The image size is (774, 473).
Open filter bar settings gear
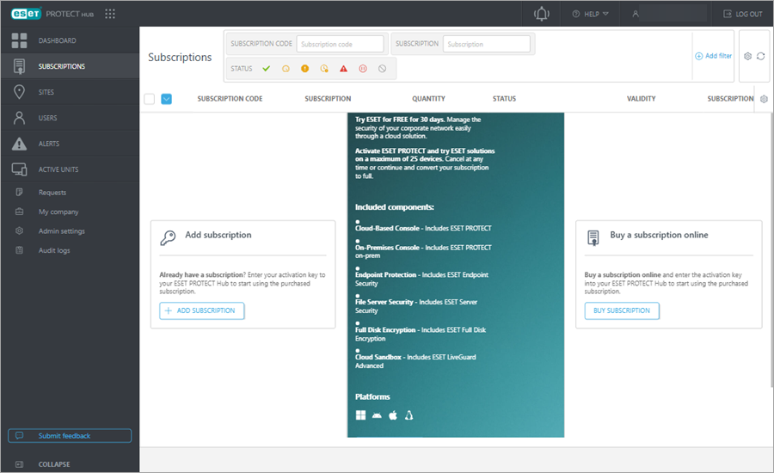pyautogui.click(x=747, y=56)
